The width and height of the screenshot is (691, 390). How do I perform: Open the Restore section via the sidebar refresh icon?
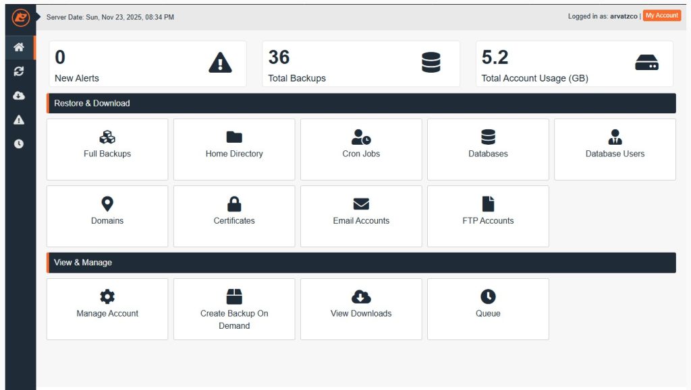pyautogui.click(x=20, y=71)
